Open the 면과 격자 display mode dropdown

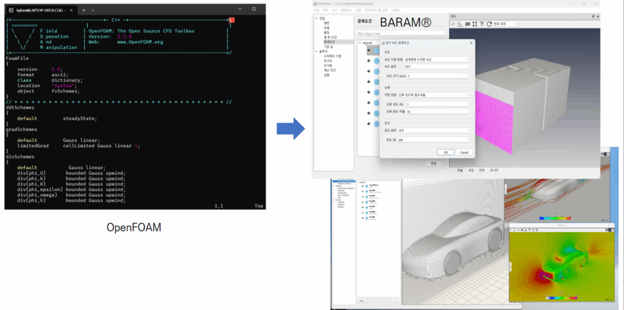tap(505, 24)
